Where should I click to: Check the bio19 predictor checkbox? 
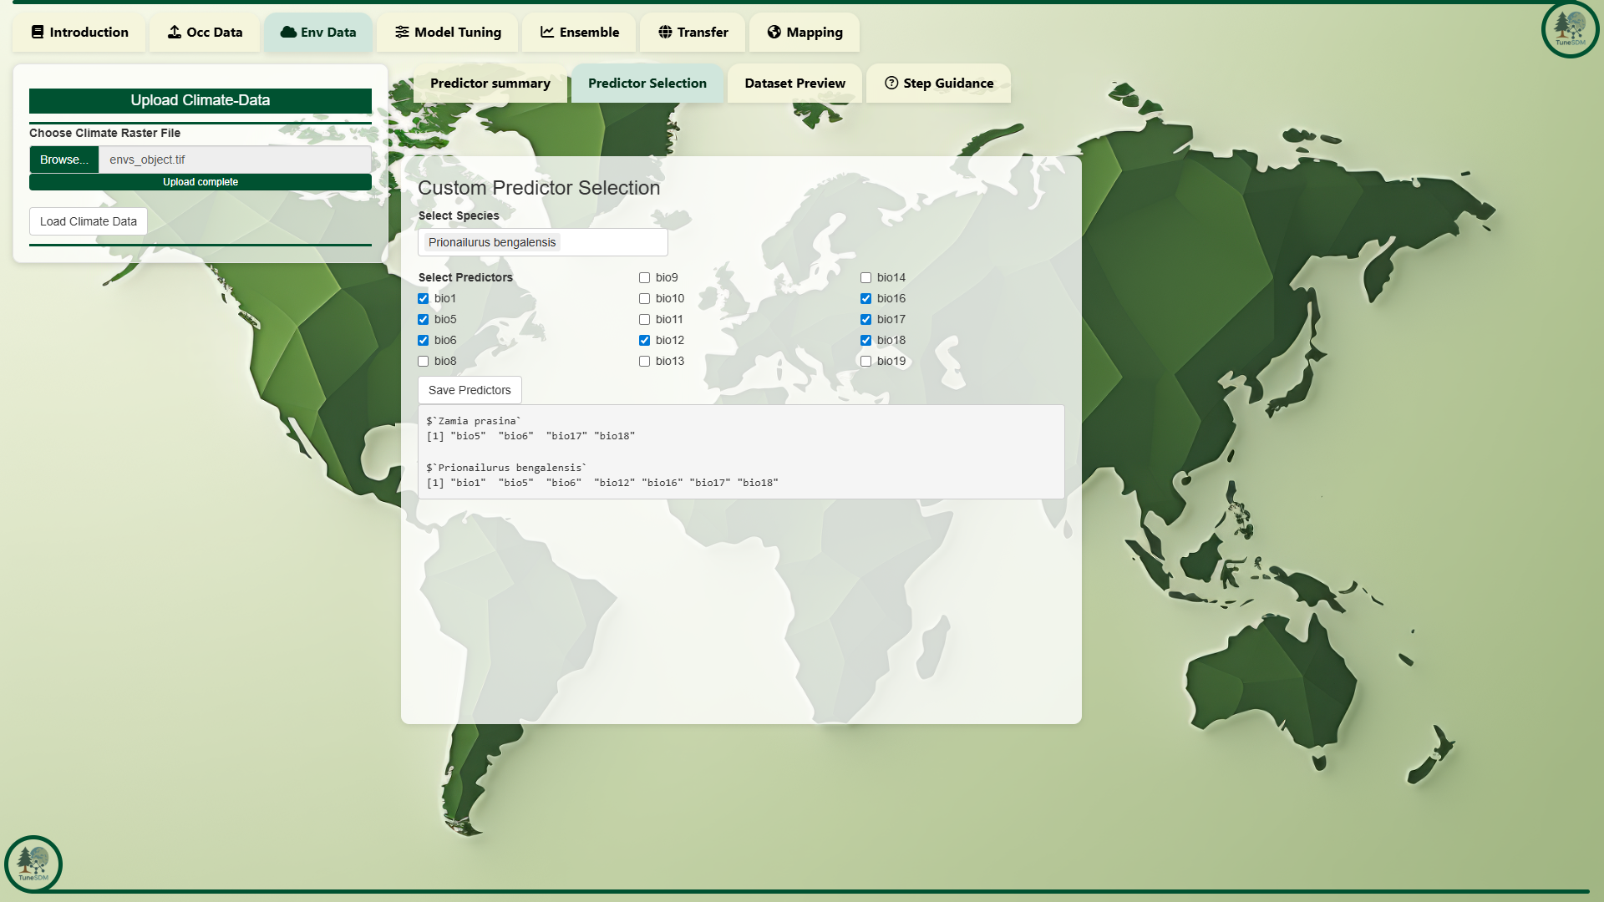pyautogui.click(x=866, y=362)
